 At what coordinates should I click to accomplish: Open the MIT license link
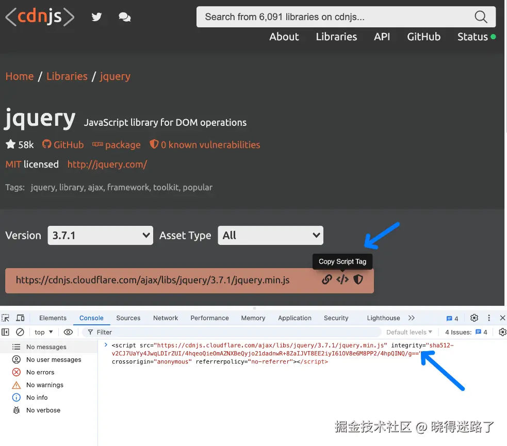point(13,164)
